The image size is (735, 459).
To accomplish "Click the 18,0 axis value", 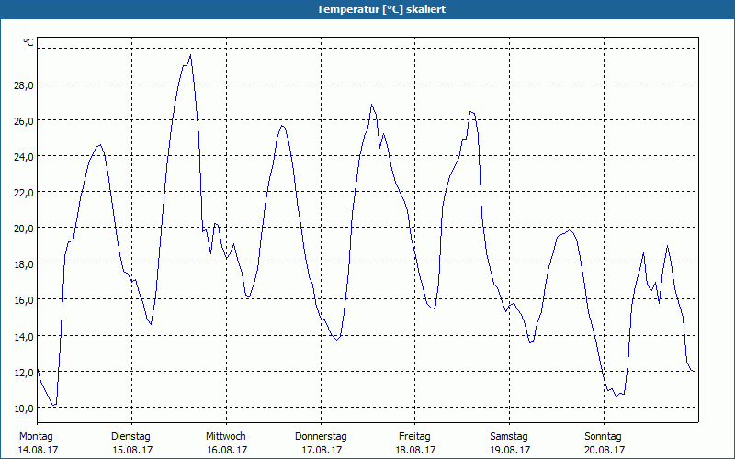I will [24, 264].
